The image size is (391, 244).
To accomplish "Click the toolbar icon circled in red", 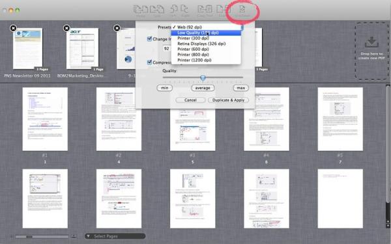I will [x=242, y=10].
